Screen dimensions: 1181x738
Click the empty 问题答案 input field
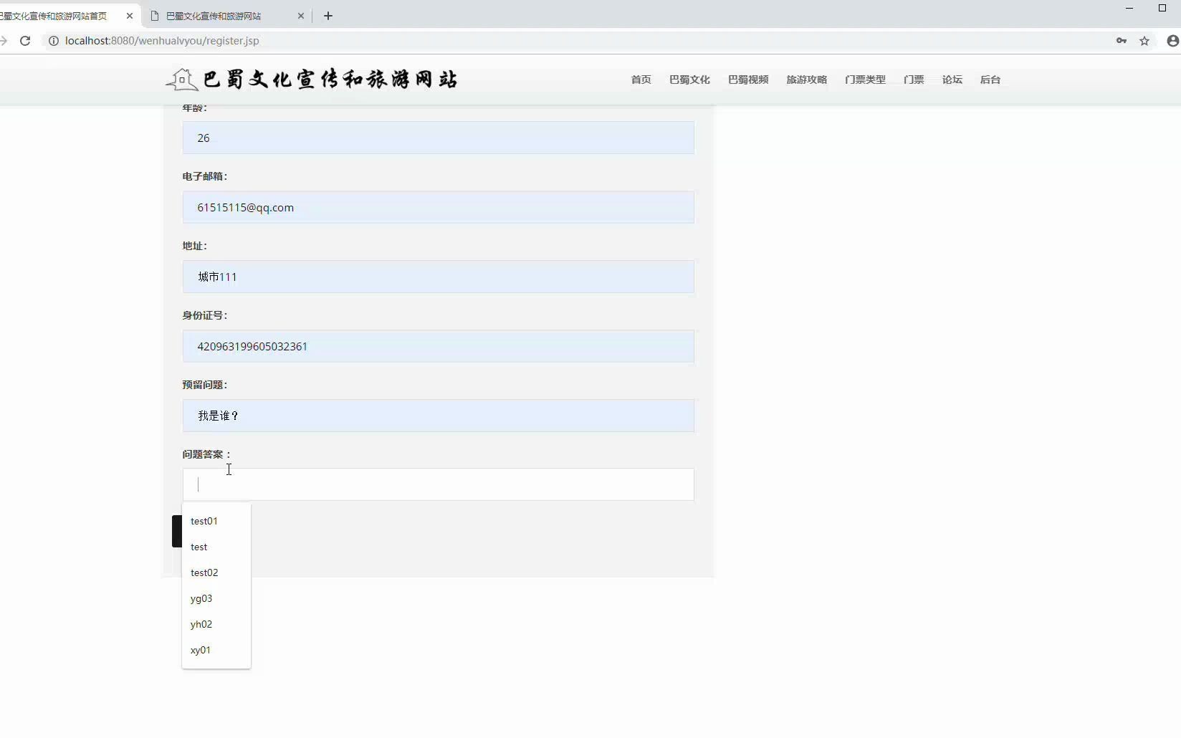[x=438, y=484]
